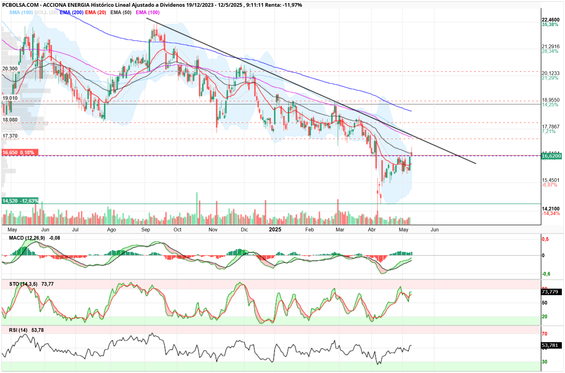
Task: Click the 21,2916 axis value
Action: click(x=551, y=46)
